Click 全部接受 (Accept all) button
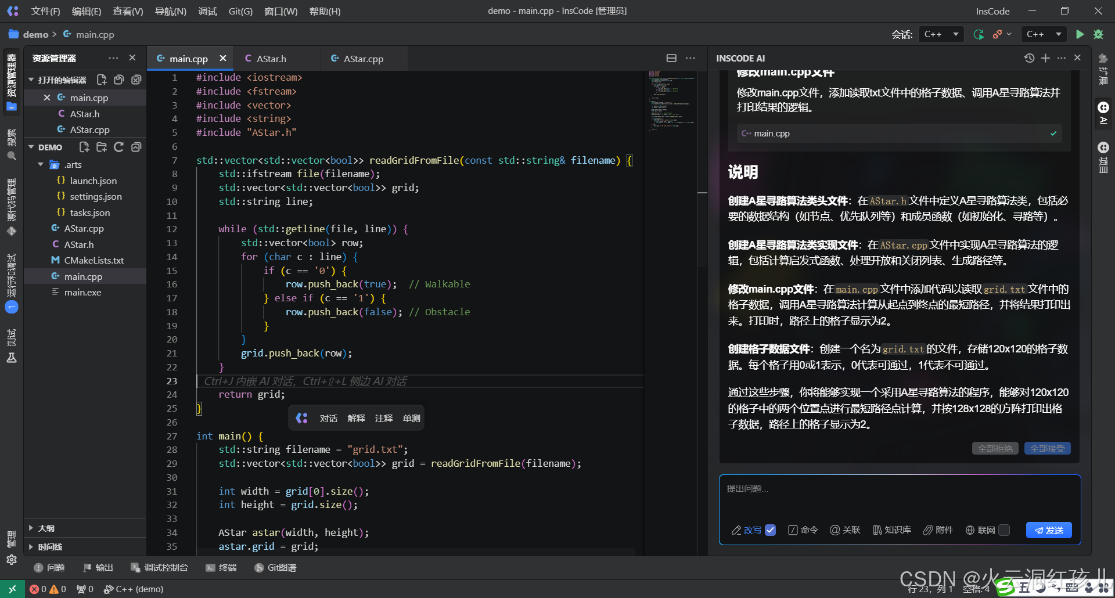The height and width of the screenshot is (598, 1115). 1048,448
